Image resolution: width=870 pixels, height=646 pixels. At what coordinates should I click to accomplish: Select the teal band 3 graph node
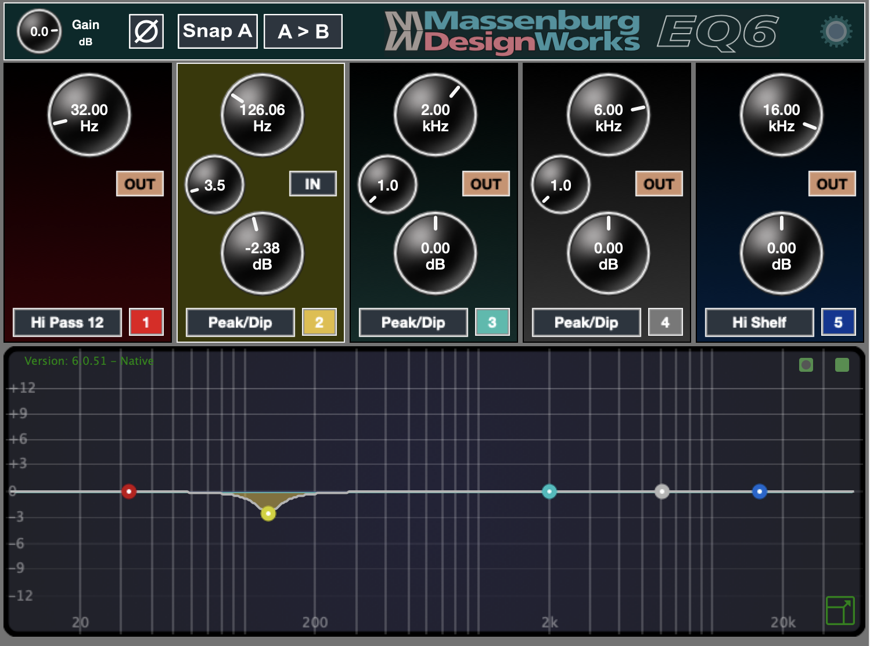click(x=549, y=491)
